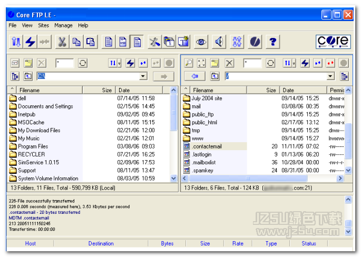Select the Program Files folder
This screenshot has height=257, width=361.
pyautogui.click(x=33, y=146)
